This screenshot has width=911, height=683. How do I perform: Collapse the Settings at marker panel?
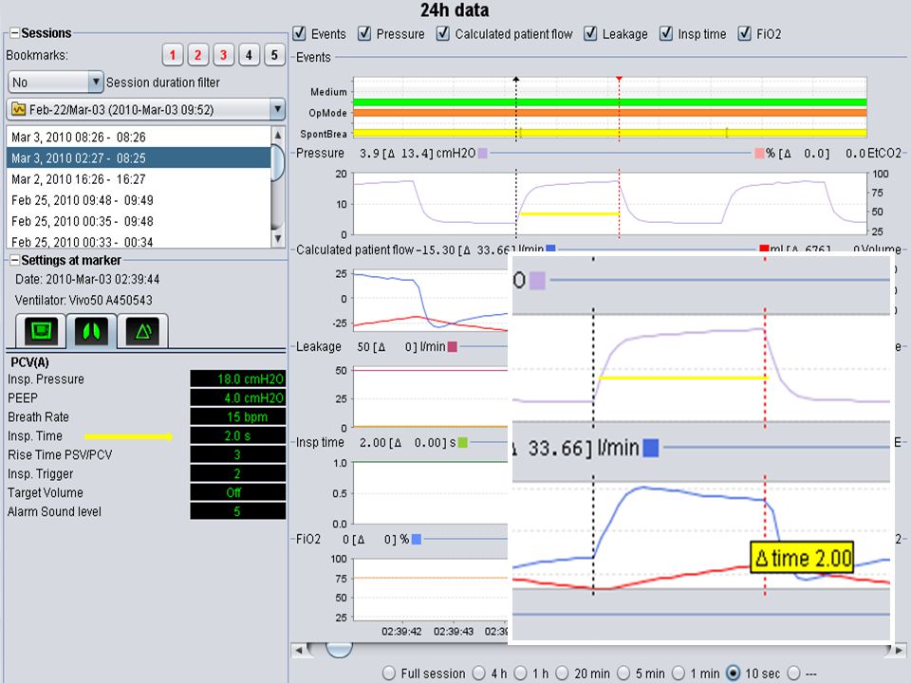pyautogui.click(x=14, y=260)
